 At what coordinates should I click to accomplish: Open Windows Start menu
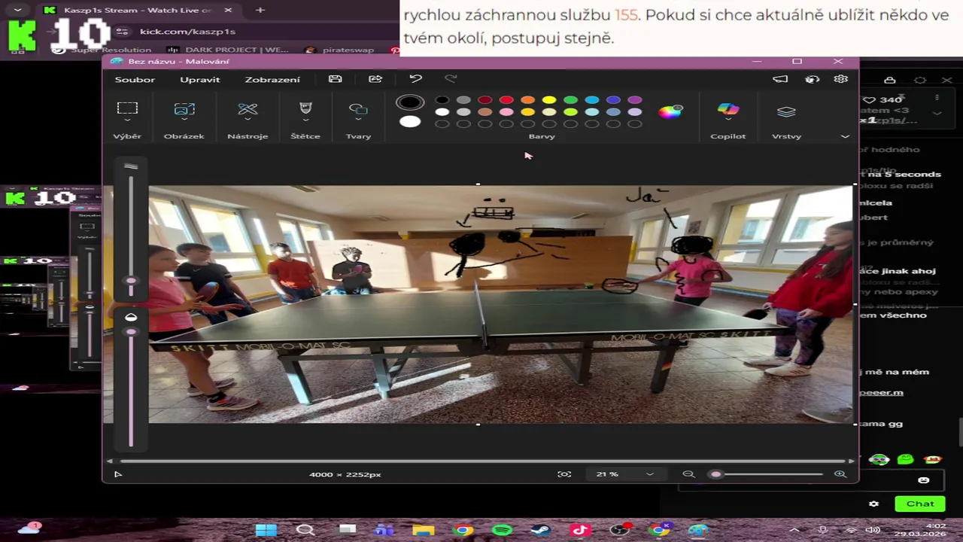tap(266, 530)
